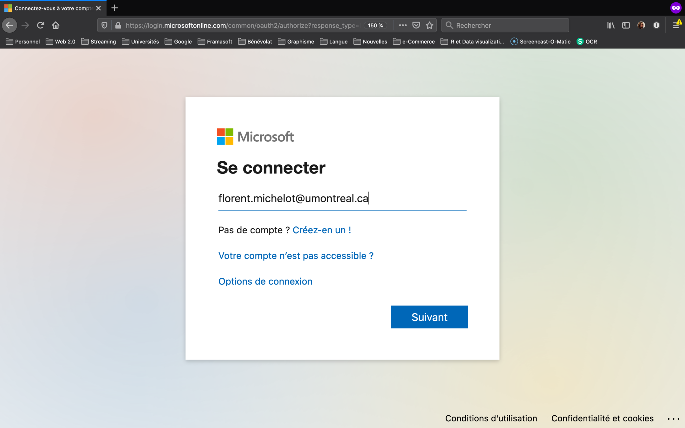
Task: Open the Firefox hamburger application menu
Action: point(675,25)
